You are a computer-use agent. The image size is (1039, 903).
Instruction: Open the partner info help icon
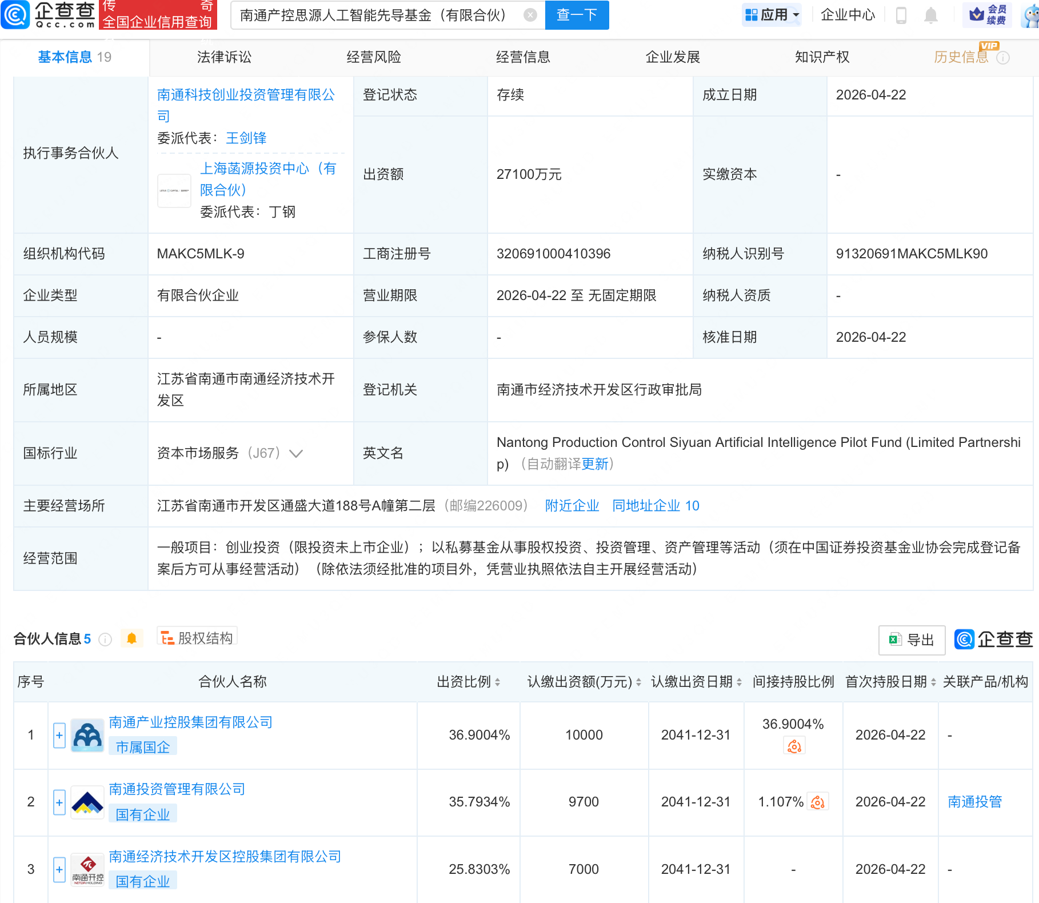click(105, 640)
